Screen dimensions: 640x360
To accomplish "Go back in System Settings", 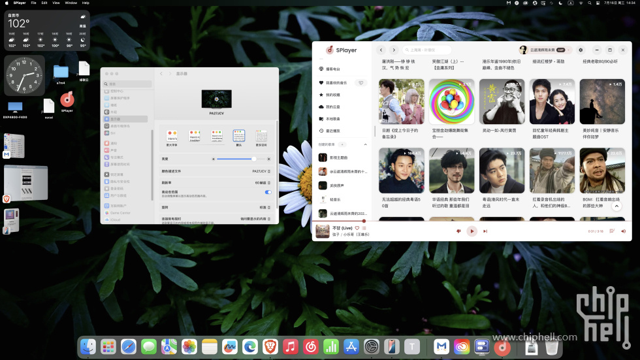I will 161,73.
